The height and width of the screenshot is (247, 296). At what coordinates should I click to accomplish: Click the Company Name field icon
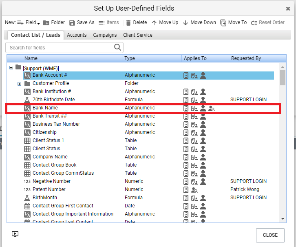point(27,157)
